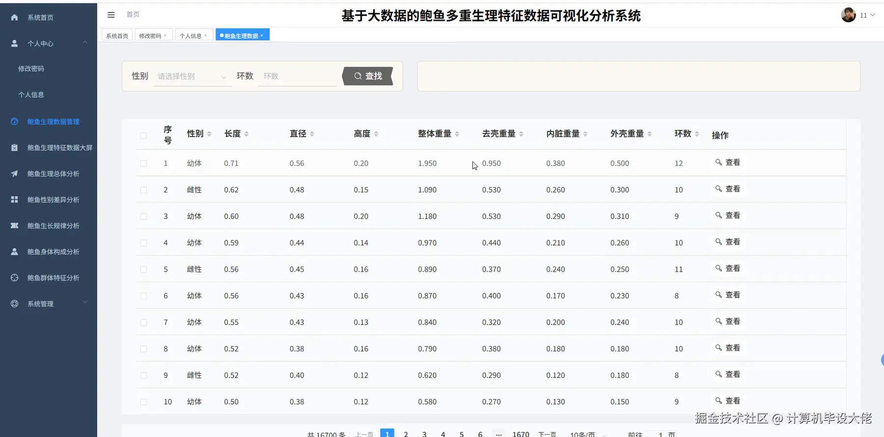Sort table by 性别 column arrows
Viewport: 884px width, 437px height.
pos(209,134)
